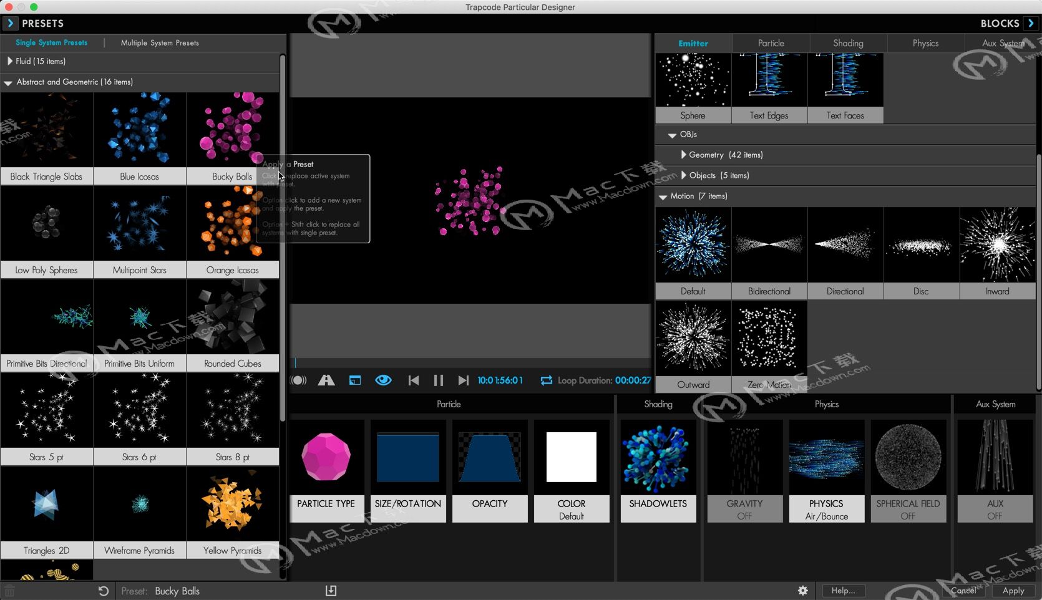This screenshot has width=1042, height=600.
Task: Click the Loop Duration value 00:00:27
Action: 633,380
